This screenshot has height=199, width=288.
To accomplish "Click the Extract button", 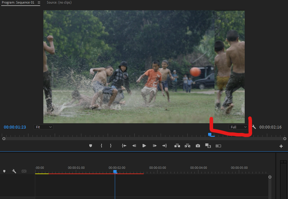I will (x=187, y=146).
